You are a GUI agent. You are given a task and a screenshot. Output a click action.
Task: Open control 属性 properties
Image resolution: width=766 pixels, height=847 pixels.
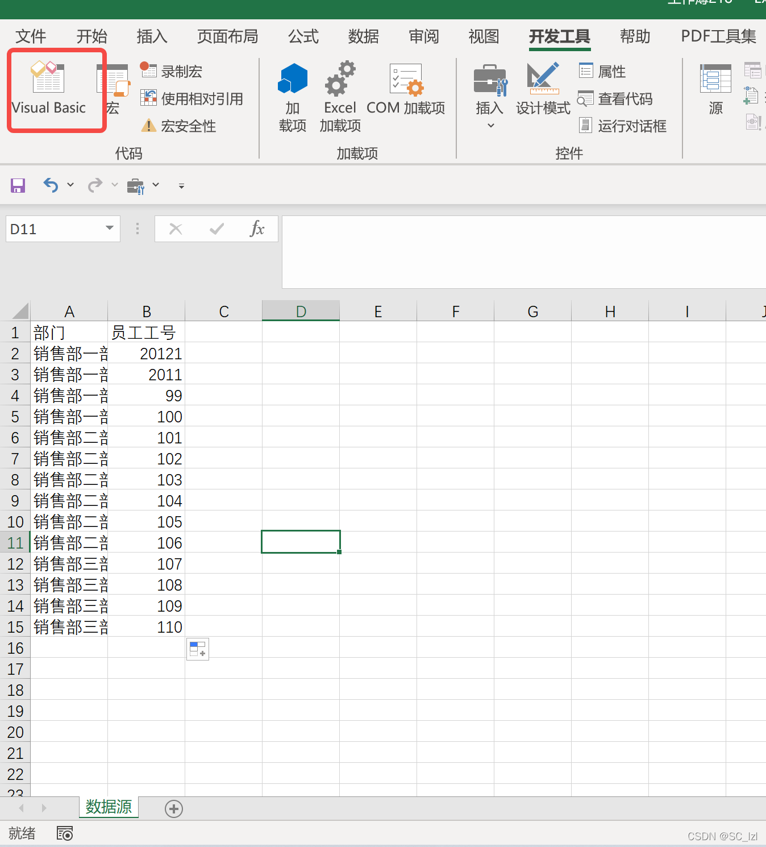[602, 71]
